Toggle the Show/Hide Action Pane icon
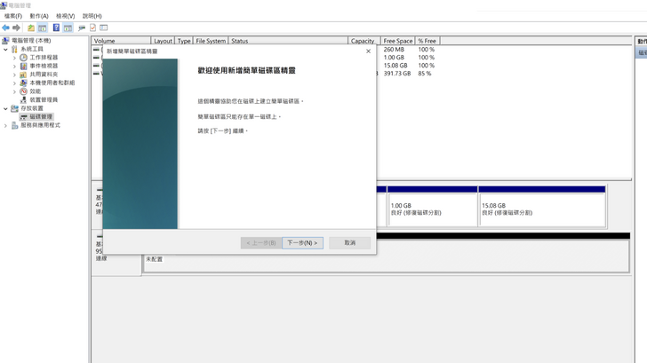Screen dimensions: 647x363 click(x=68, y=28)
